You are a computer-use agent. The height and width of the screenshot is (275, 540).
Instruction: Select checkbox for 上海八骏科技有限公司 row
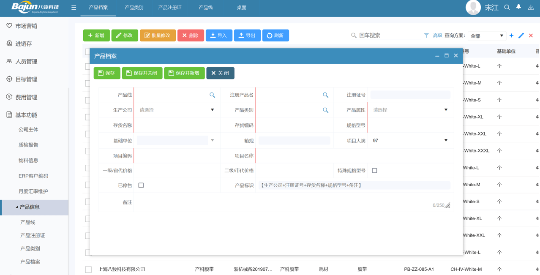click(88, 269)
